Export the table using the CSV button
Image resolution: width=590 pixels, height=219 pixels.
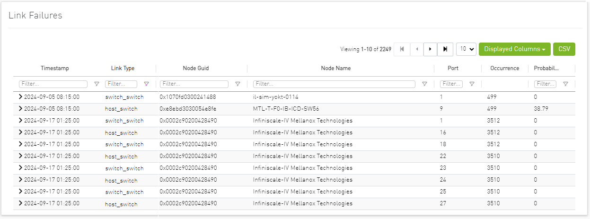click(564, 49)
